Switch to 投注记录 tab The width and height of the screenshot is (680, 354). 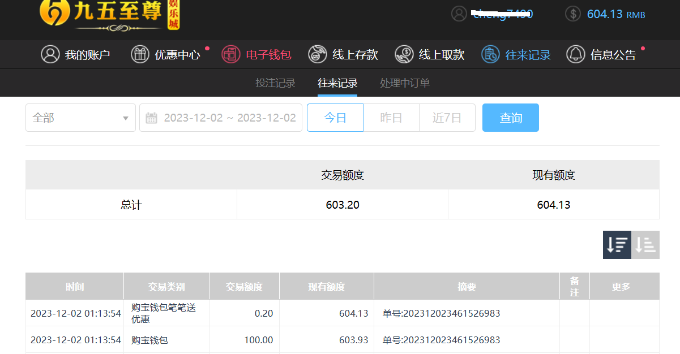(275, 83)
